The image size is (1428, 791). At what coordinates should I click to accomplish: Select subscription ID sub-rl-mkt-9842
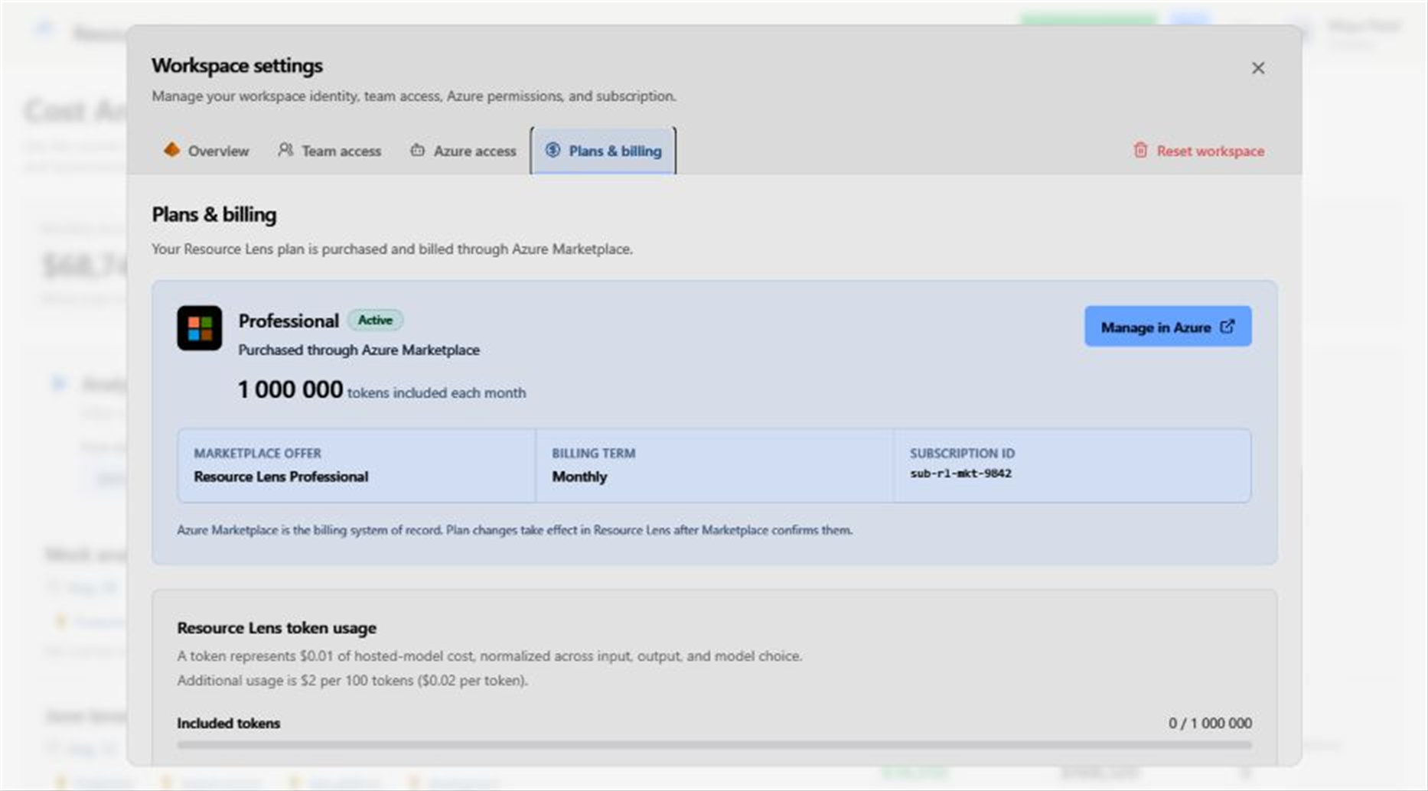click(960, 474)
